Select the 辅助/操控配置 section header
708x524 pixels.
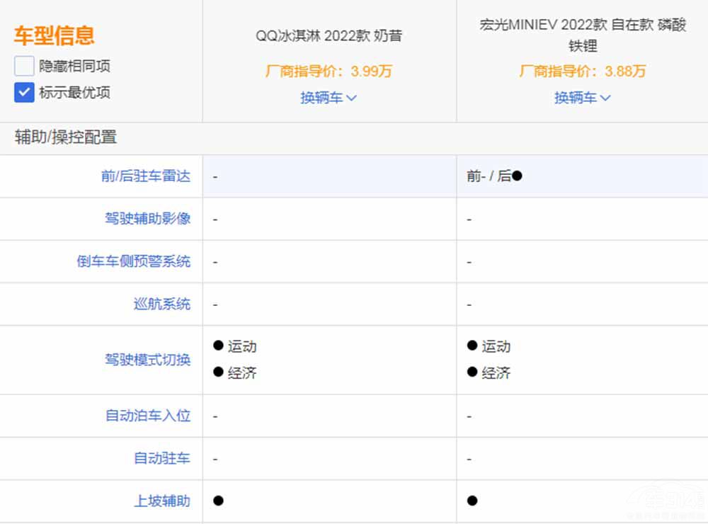tap(66, 137)
